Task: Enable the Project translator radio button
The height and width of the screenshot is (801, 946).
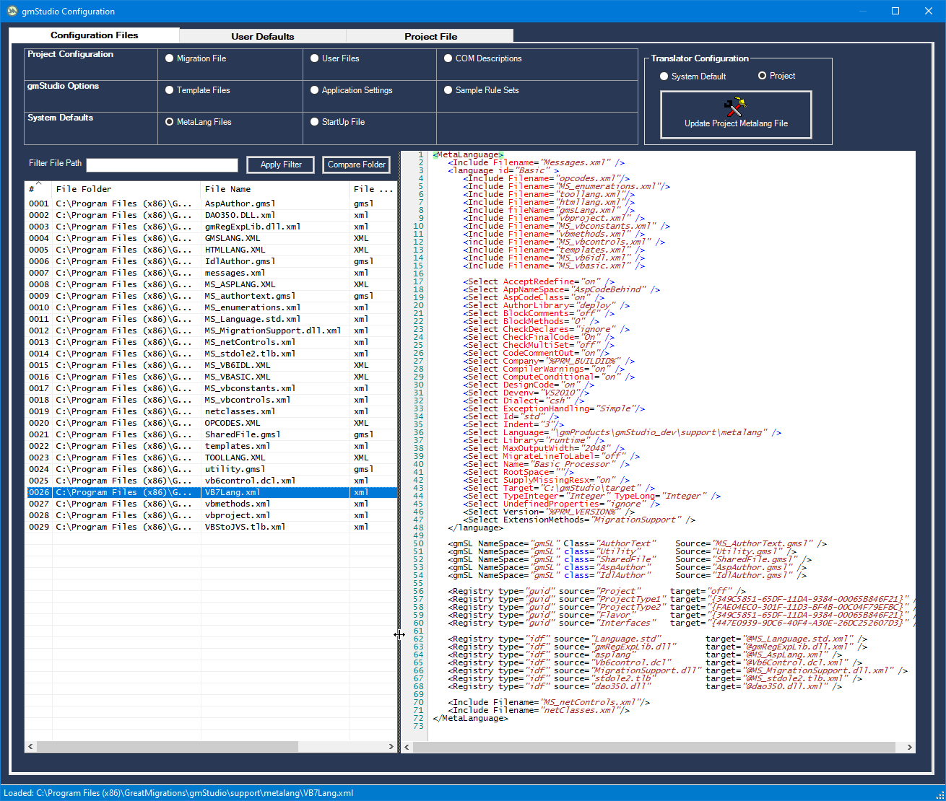Action: tap(762, 76)
